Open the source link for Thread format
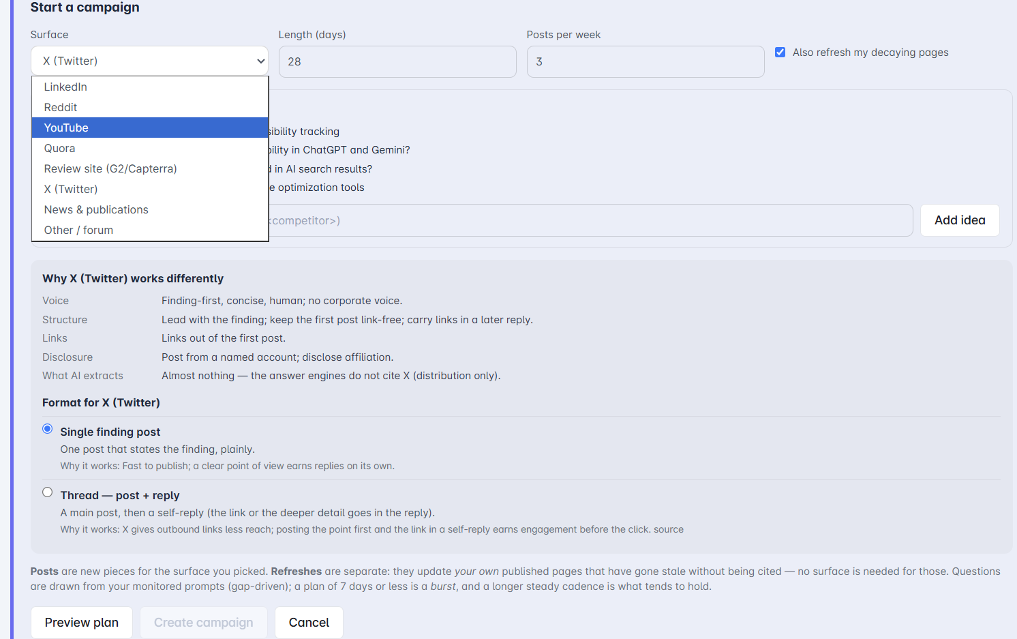1017x639 pixels. 669,529
